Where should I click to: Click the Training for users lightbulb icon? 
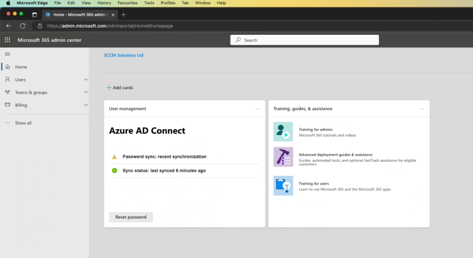[283, 186]
